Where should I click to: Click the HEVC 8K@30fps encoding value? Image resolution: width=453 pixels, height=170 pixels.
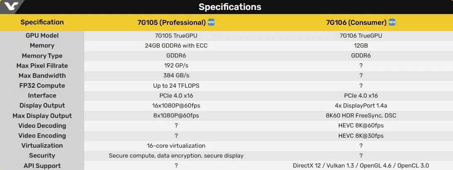[361, 136]
